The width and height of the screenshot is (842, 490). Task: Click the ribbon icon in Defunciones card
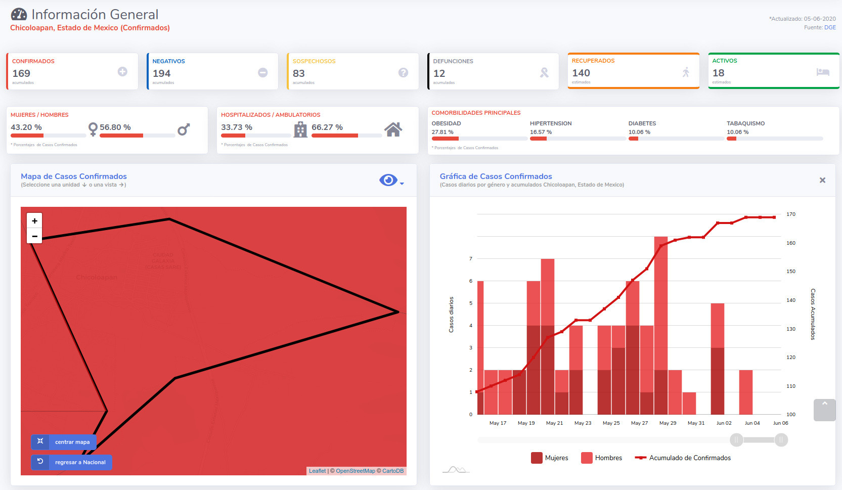click(544, 72)
